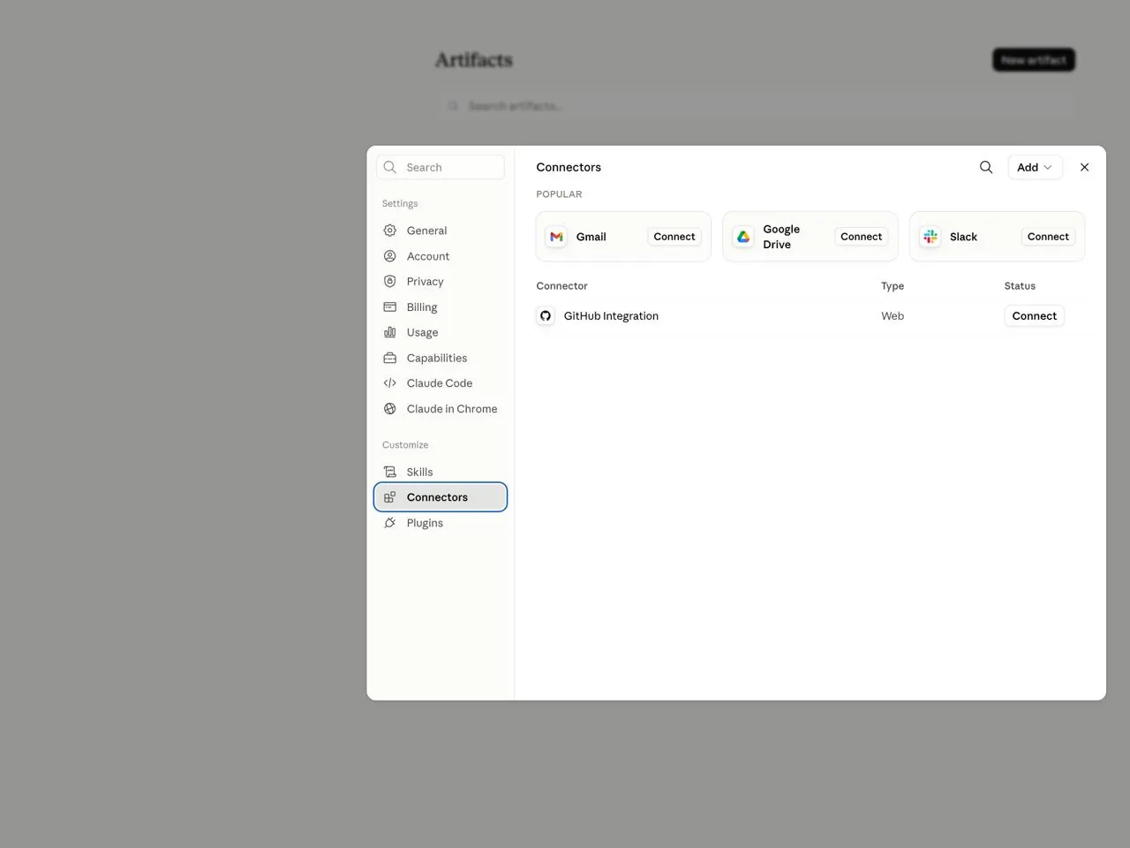Click the Gmail logo icon
1130x848 pixels.
point(556,237)
